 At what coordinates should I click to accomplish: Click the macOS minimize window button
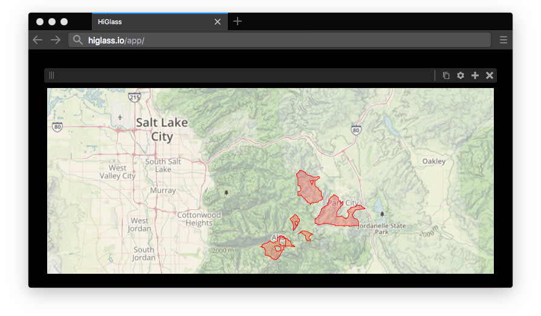click(x=52, y=22)
